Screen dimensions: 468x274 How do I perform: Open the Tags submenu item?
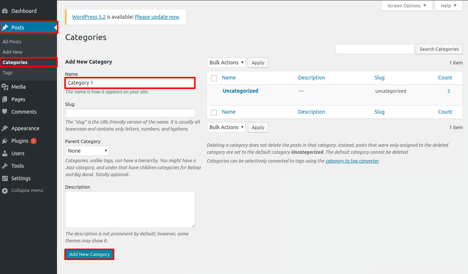(8, 73)
